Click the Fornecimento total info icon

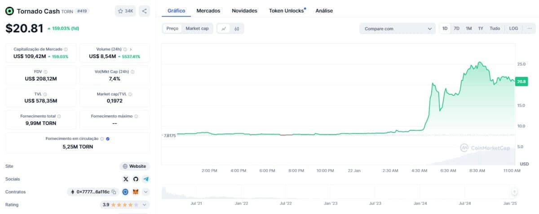59,116
